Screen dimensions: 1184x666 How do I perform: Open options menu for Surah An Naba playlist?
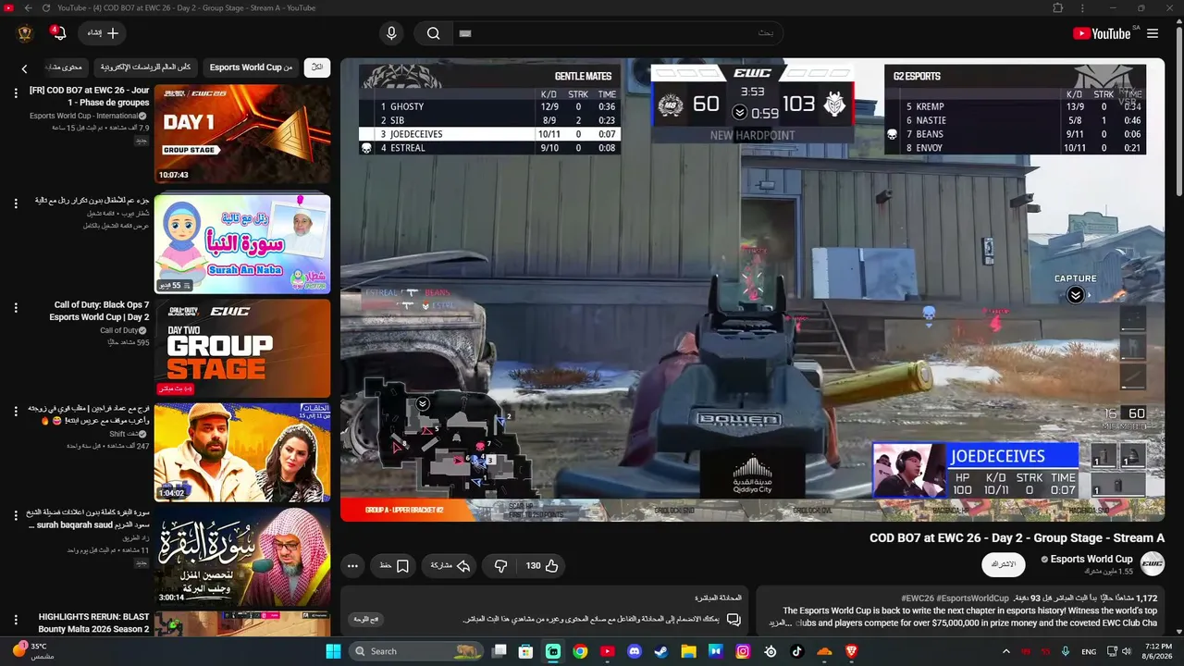click(x=16, y=202)
